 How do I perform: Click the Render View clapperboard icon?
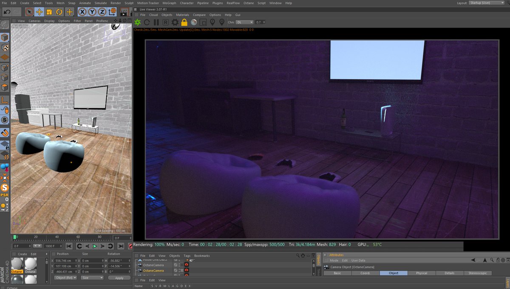[x=123, y=12]
